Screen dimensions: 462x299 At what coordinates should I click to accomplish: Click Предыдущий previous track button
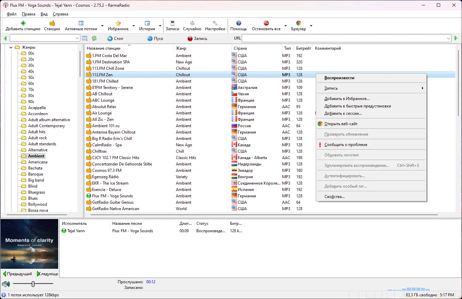point(17,274)
